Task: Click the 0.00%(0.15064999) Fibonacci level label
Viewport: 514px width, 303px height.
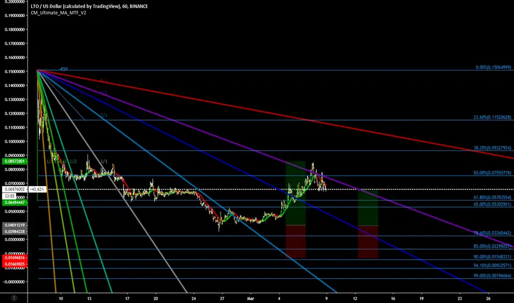Action: pos(493,67)
